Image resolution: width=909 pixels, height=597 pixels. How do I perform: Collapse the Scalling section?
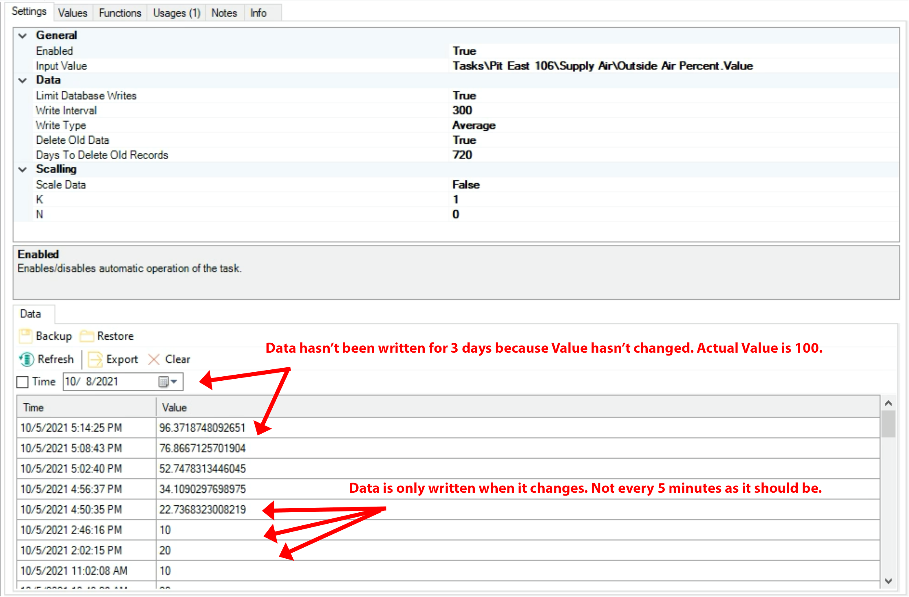[23, 169]
